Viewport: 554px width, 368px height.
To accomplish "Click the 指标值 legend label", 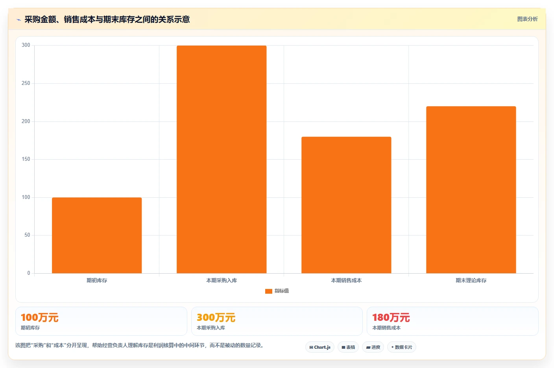I will pyautogui.click(x=282, y=291).
